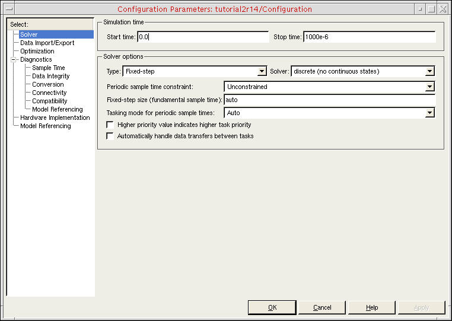Collapse the Diagnostics tree node
Viewport: 452px width, 321px height.
(13, 59)
